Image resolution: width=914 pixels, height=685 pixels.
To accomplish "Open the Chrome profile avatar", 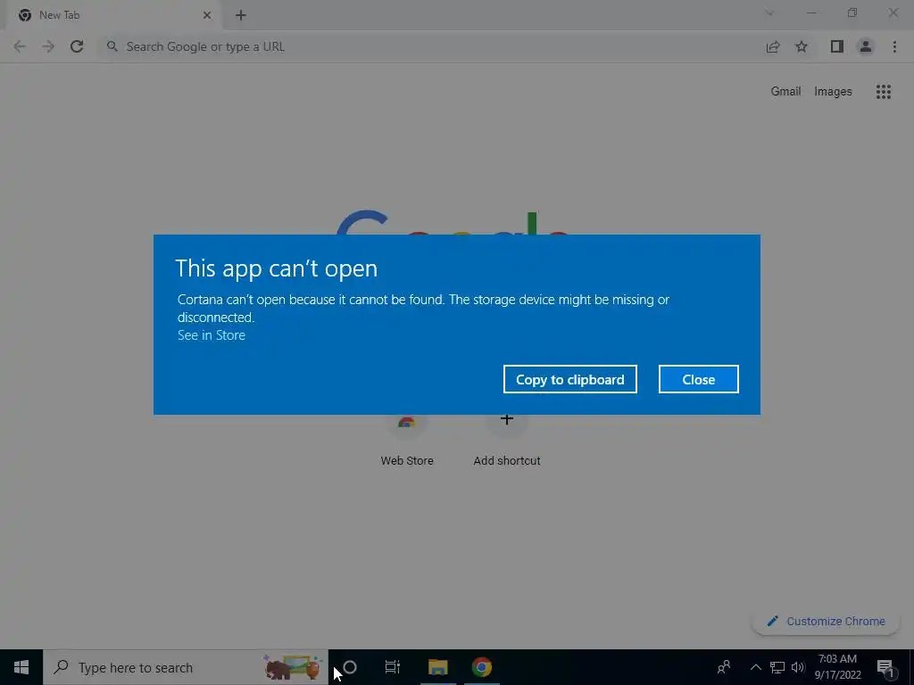I will pyautogui.click(x=866, y=46).
